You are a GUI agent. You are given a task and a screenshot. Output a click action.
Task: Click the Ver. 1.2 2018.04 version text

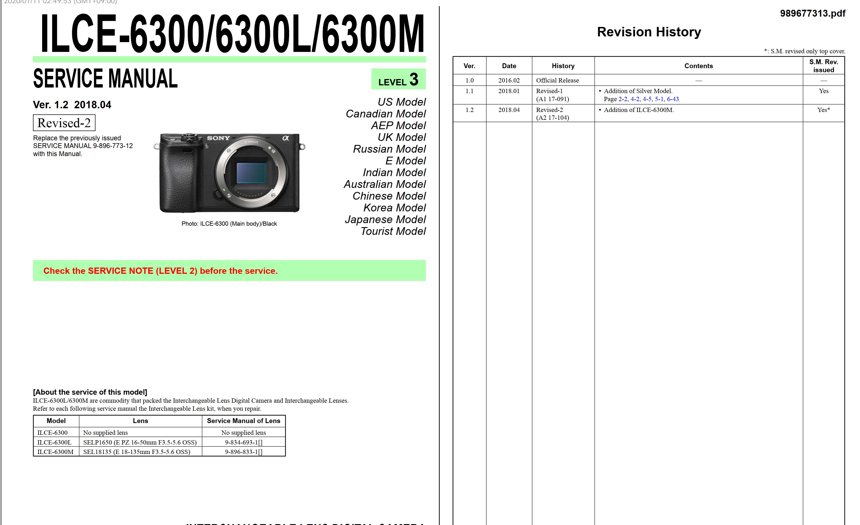coord(72,105)
